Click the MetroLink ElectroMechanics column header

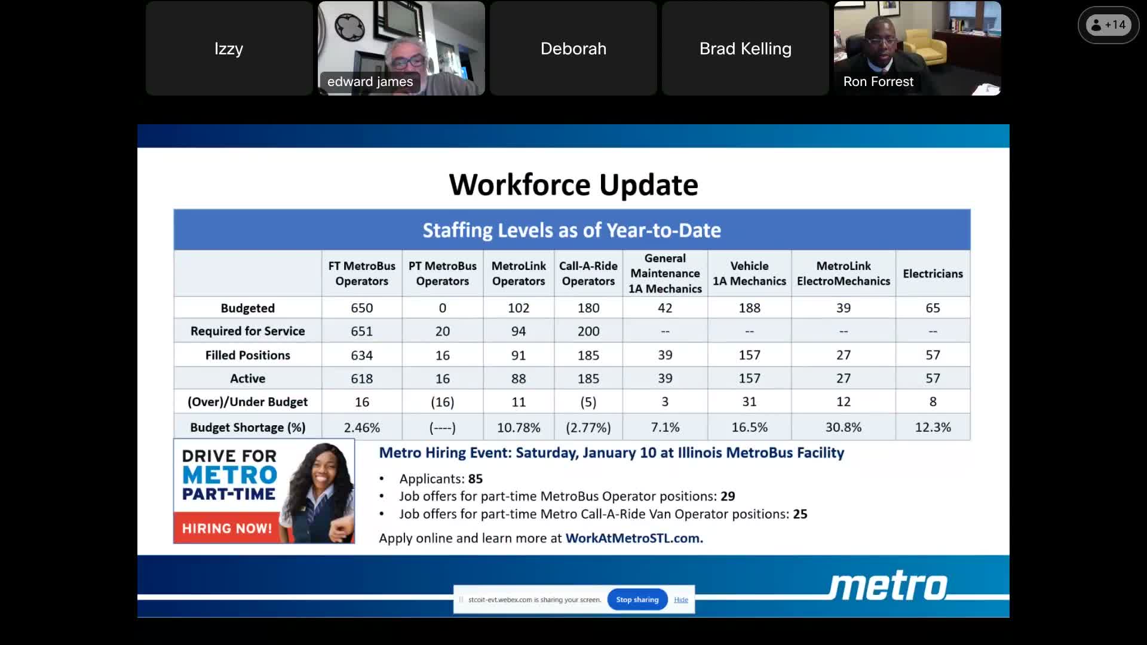pos(843,274)
